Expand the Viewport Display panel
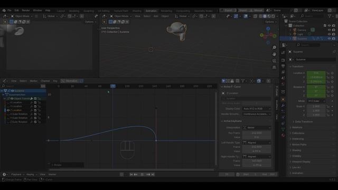The height and width of the screenshot is (190, 338). click(x=301, y=162)
